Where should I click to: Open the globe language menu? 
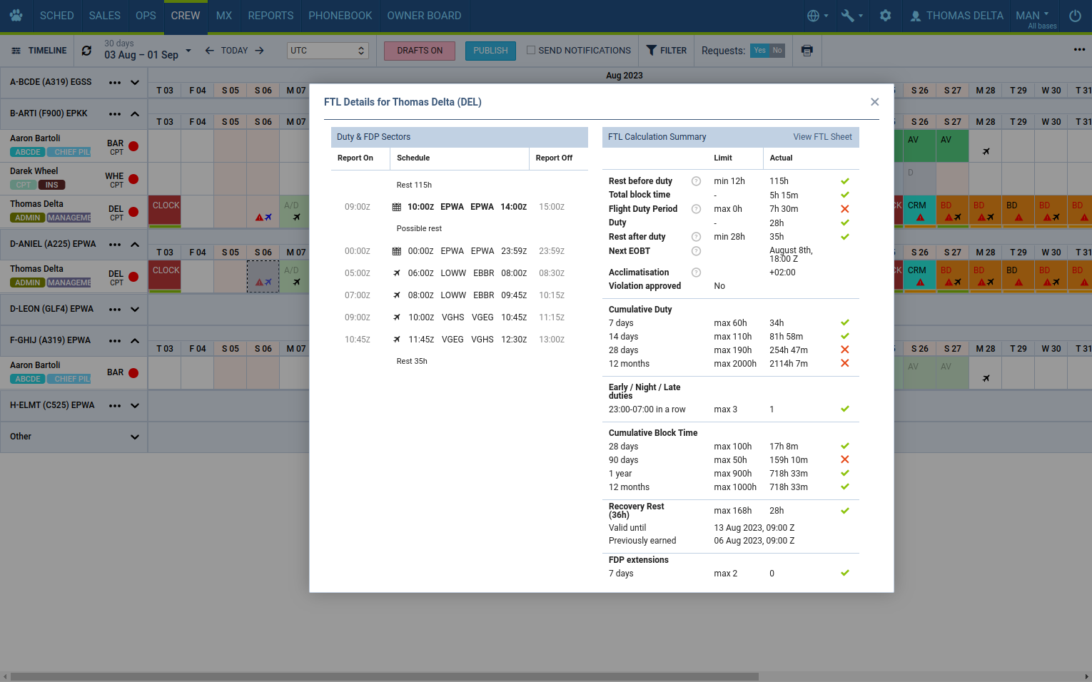click(x=817, y=16)
